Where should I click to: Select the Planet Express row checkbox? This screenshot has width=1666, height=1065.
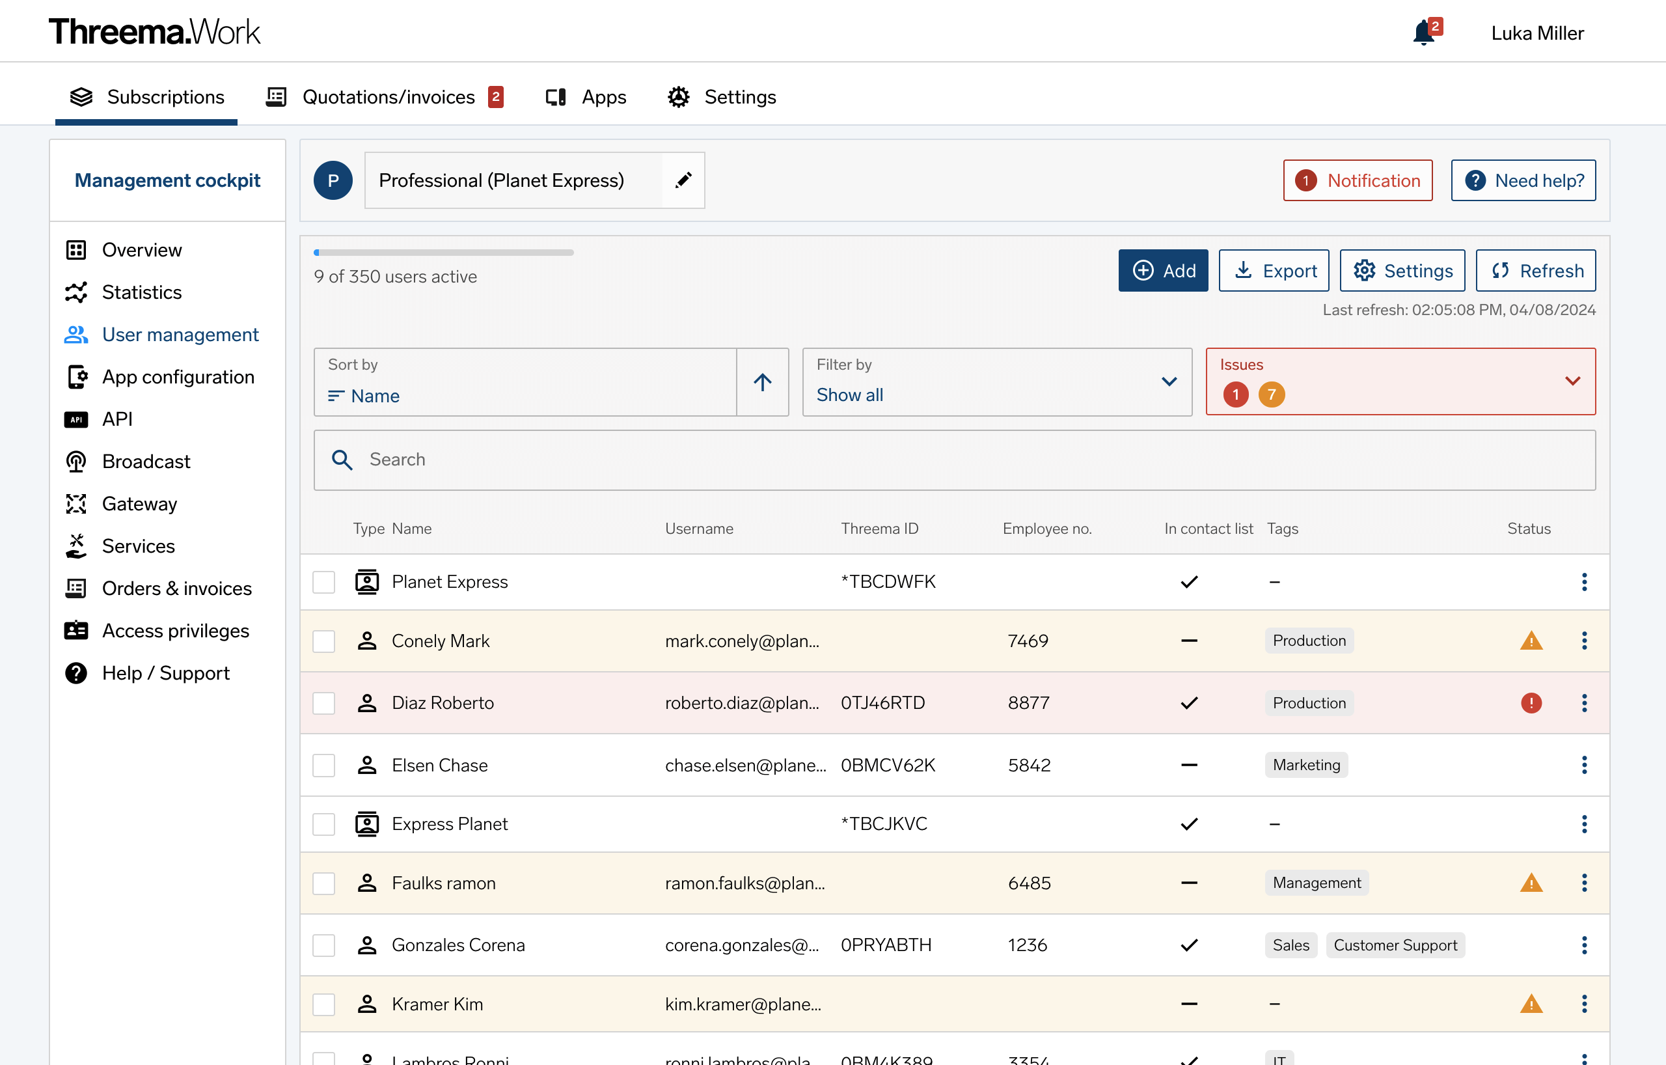pos(324,582)
